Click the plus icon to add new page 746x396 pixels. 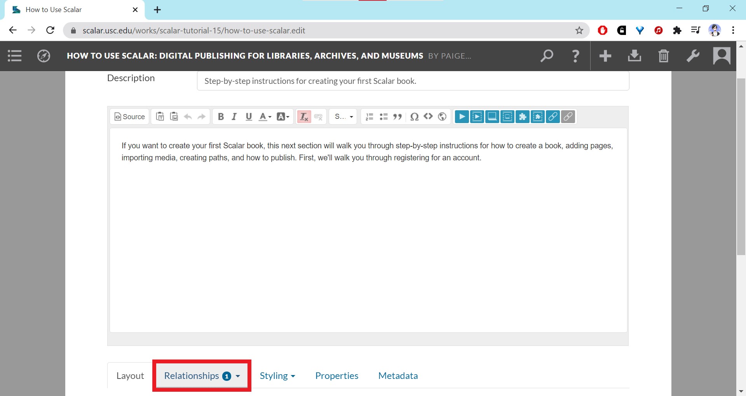(605, 56)
